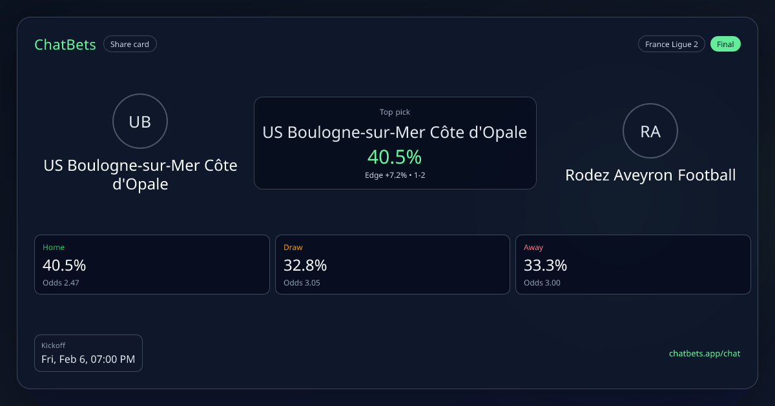The width and height of the screenshot is (775, 406).
Task: Click the ChatBets logo
Action: click(65, 44)
